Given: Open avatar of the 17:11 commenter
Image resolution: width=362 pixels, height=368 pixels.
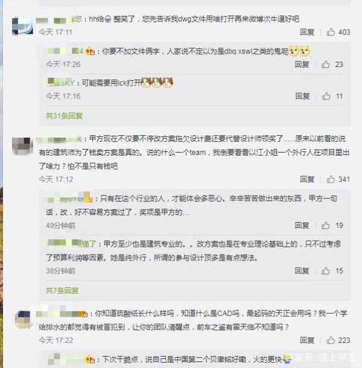Looking at the screenshot, I should (x=22, y=25).
